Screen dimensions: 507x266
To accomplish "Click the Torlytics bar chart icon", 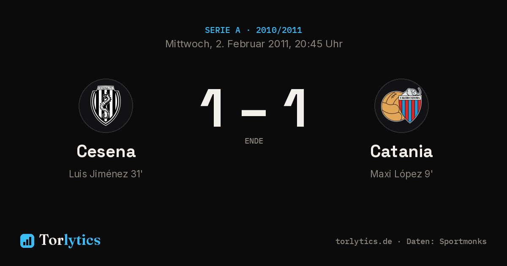I will [x=27, y=241].
